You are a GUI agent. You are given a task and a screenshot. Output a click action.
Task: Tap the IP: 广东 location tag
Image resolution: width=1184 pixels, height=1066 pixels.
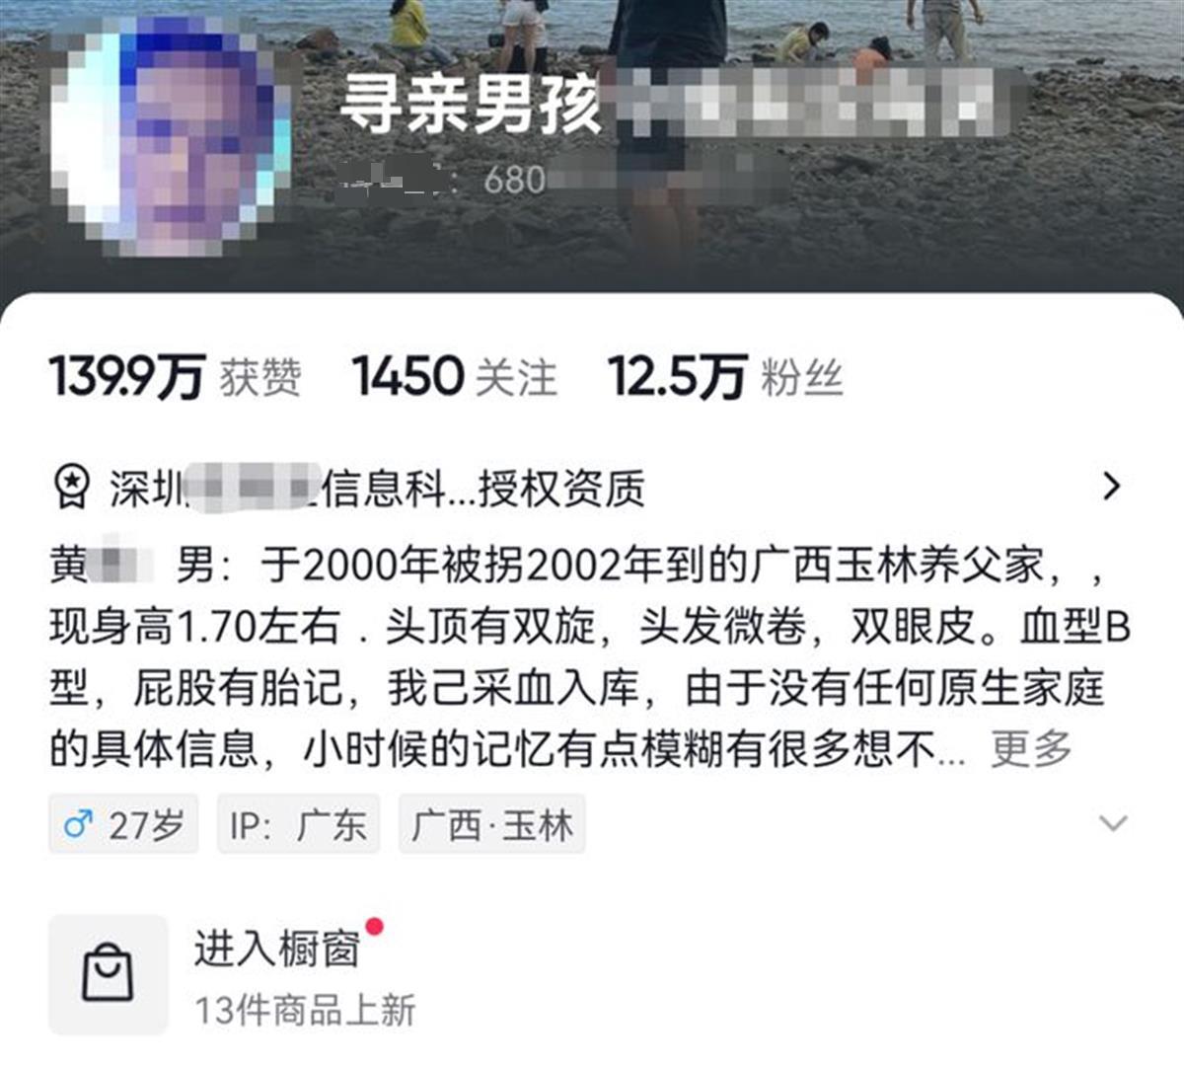click(298, 824)
